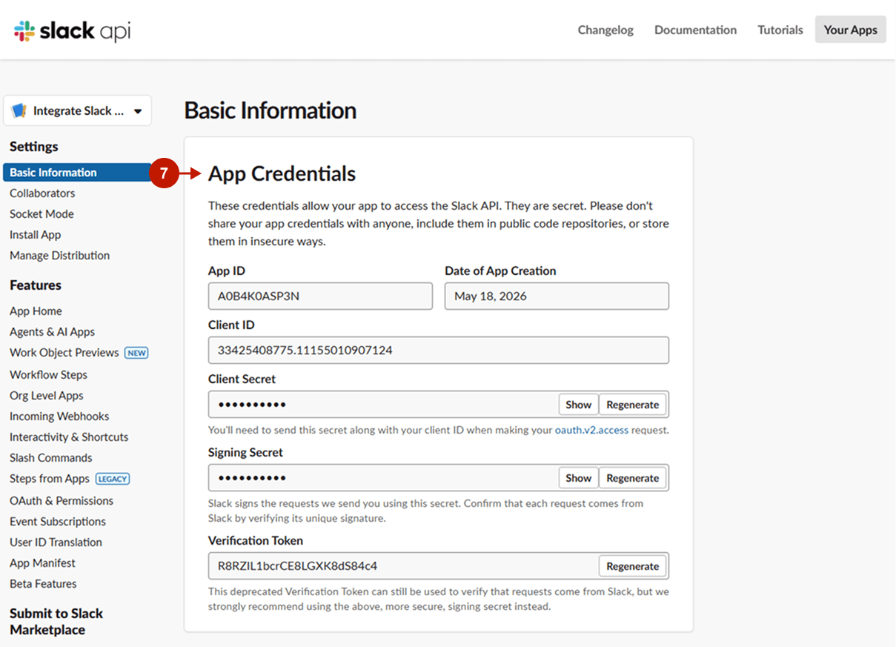The height and width of the screenshot is (647, 896).
Task: Open Work Object Previews
Action: [x=64, y=353]
